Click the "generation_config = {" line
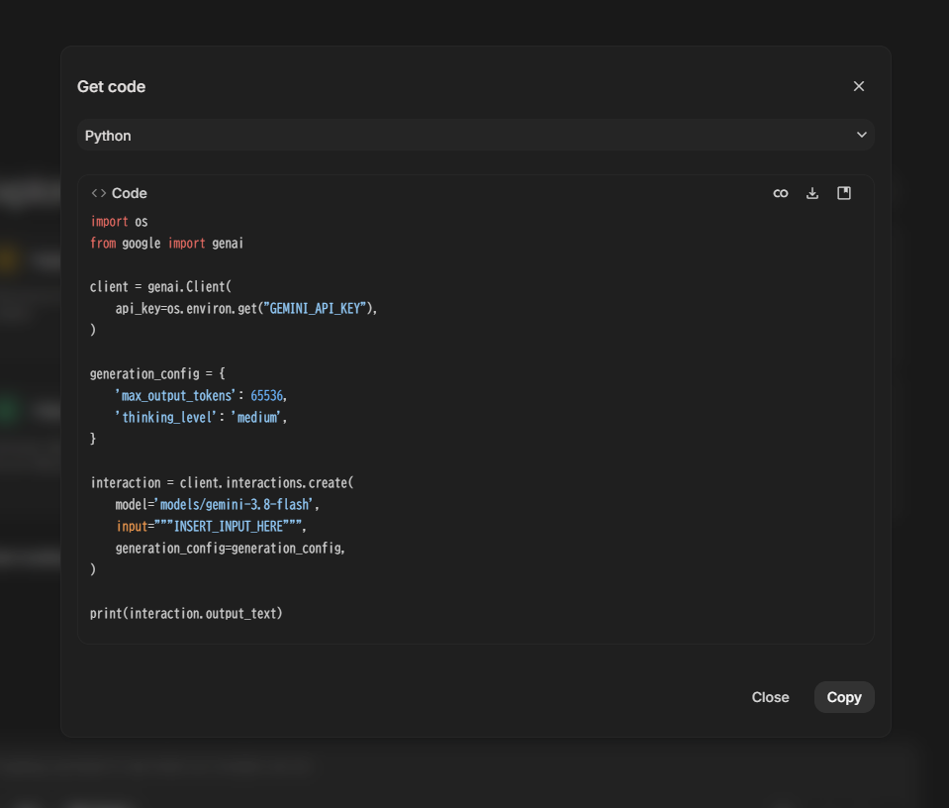Screen dimensions: 949x808 (157, 374)
